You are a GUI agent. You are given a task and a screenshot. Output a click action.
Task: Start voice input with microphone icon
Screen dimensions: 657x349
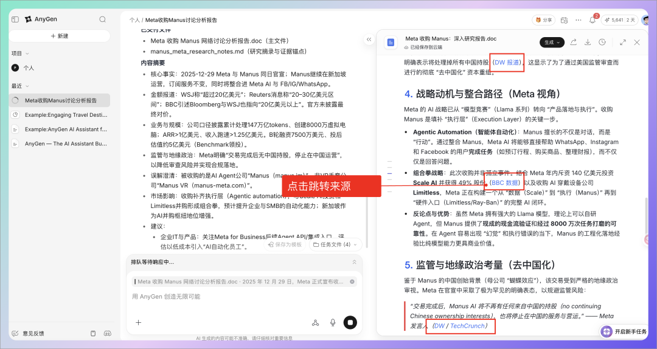[x=333, y=322]
